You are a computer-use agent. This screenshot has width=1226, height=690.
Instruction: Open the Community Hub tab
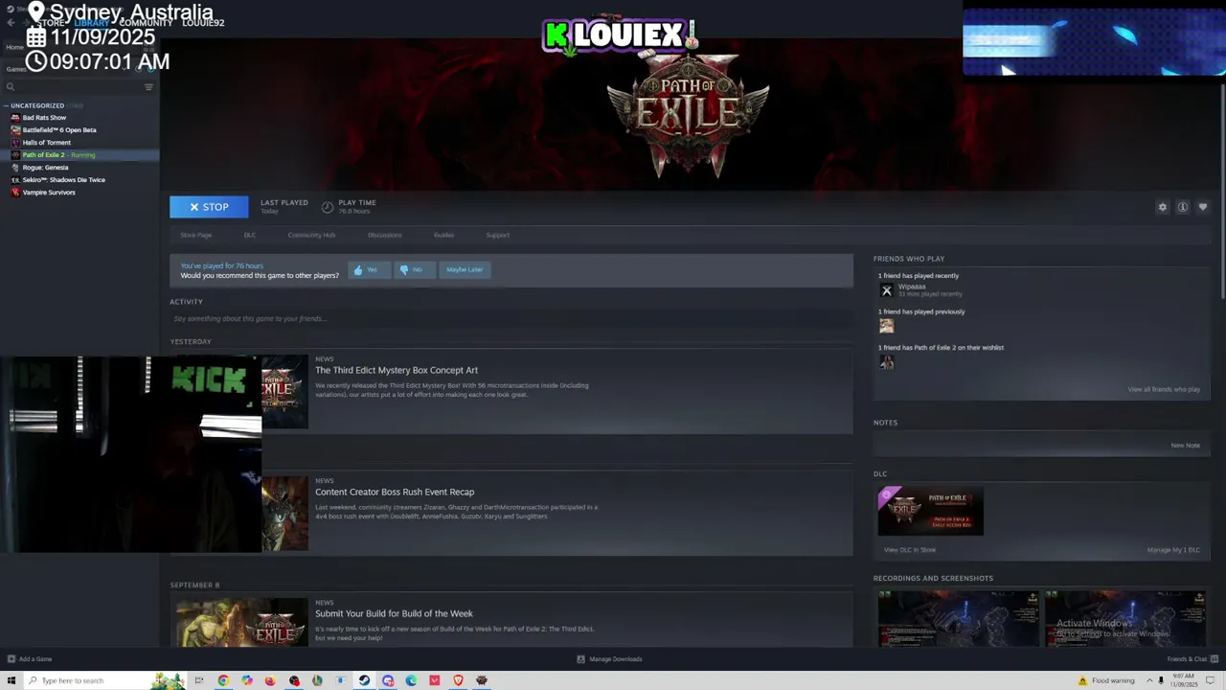click(311, 235)
